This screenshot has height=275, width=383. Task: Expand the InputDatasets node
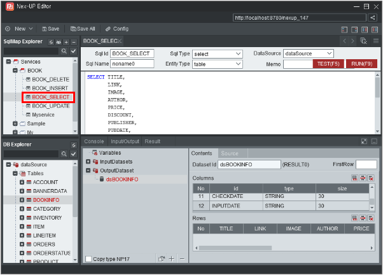88,162
